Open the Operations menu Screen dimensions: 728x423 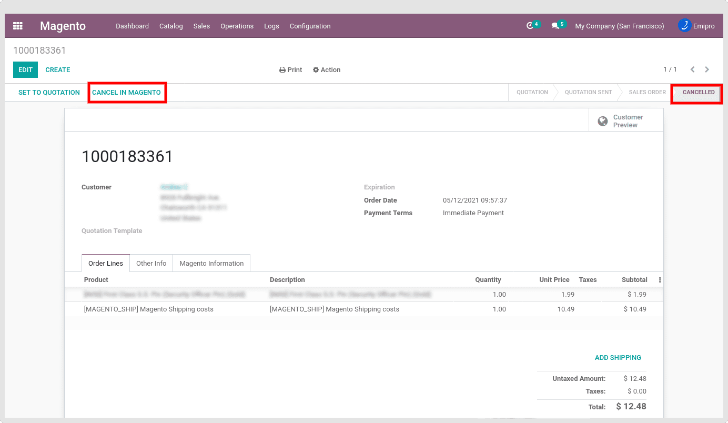[x=237, y=26]
